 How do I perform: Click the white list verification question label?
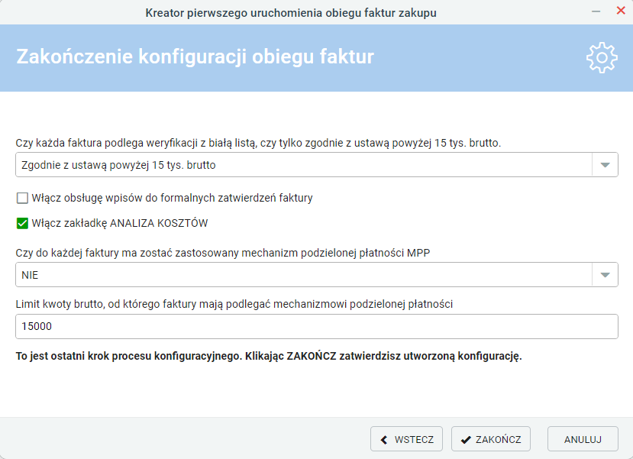coord(258,144)
